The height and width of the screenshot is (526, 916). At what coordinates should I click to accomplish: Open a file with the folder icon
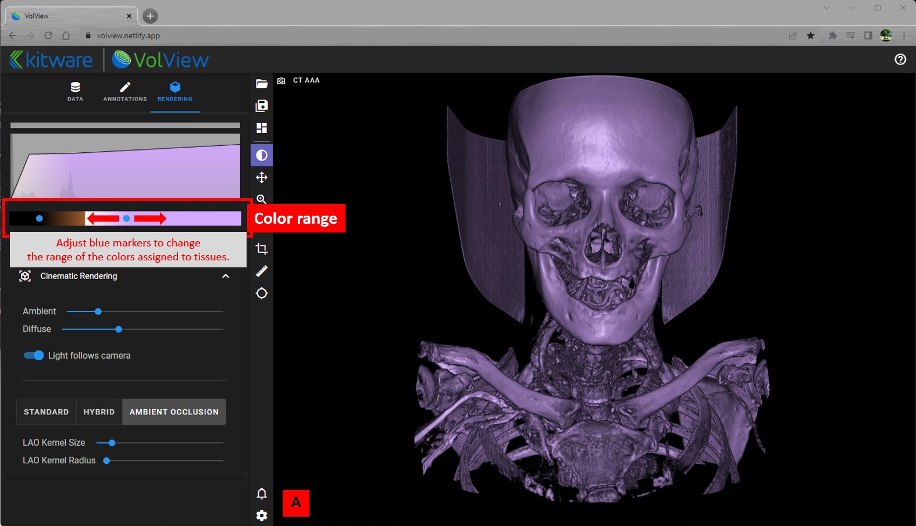coord(262,84)
